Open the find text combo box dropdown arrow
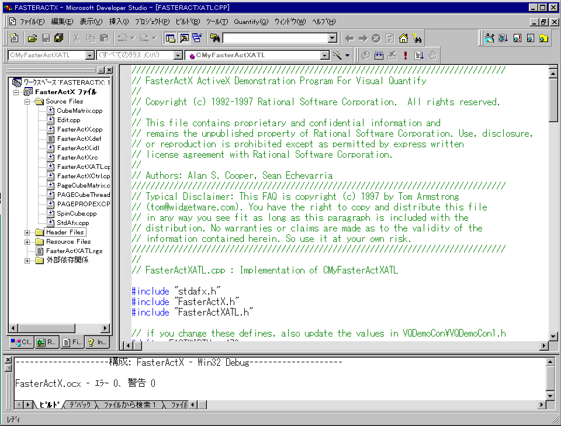This screenshot has width=561, height=426. 332,39
